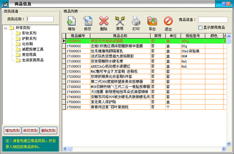Open the 护肤系列 category
This screenshot has width=234, height=154.
click(x=29, y=38)
